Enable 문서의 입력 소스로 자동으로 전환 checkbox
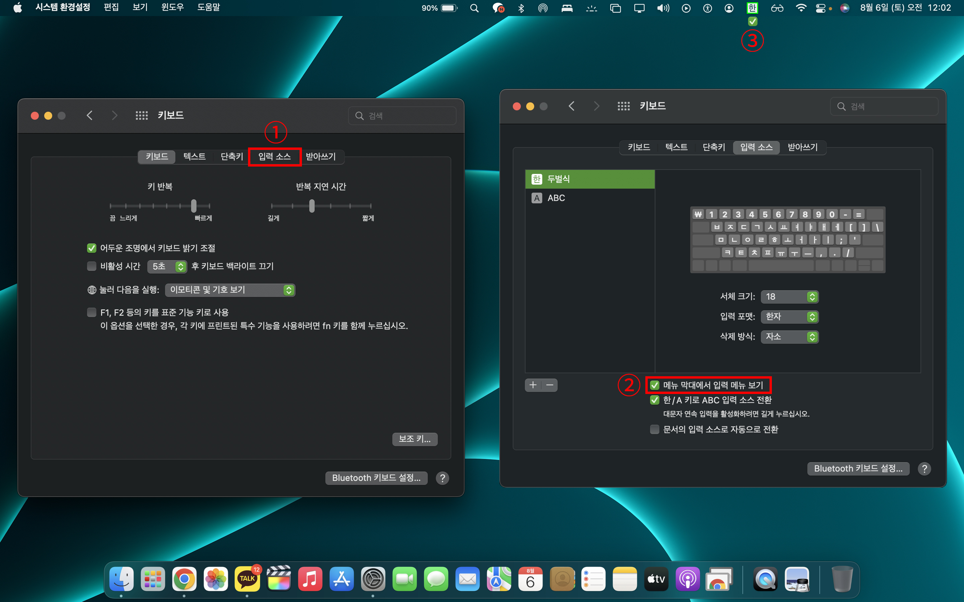This screenshot has height=602, width=964. 654,429
